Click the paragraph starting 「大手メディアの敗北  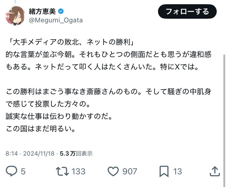[109, 54]
